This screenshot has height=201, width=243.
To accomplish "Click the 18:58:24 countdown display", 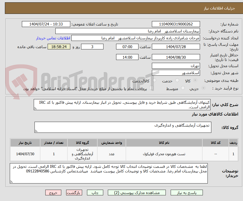I will (59, 47).
